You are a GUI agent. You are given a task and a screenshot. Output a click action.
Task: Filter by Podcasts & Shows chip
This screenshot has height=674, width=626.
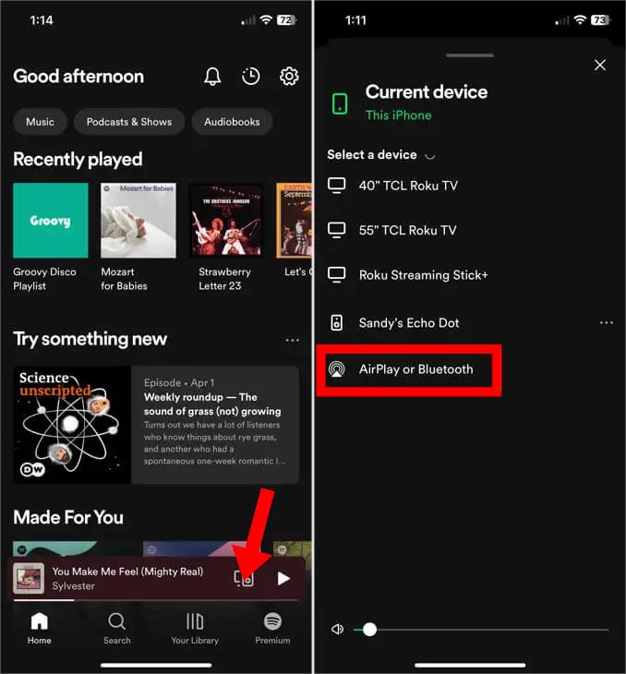point(129,122)
